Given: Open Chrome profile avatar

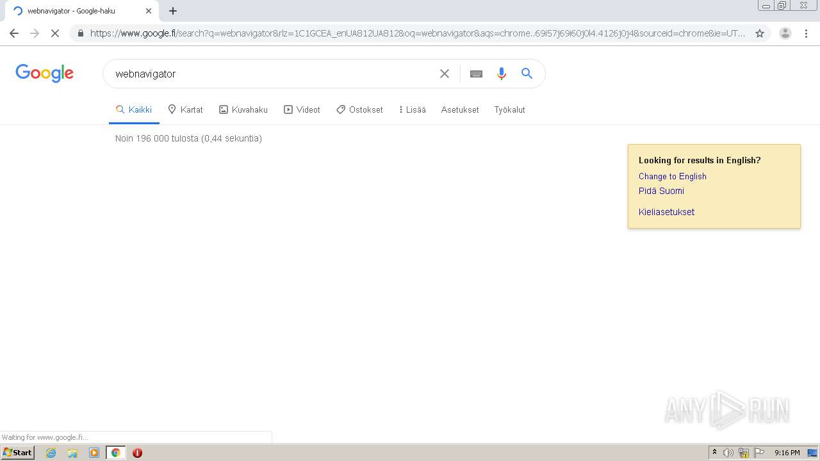Looking at the screenshot, I should click(x=785, y=33).
